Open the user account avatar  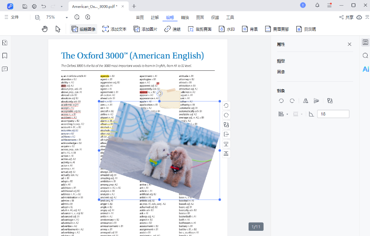coord(303,5)
